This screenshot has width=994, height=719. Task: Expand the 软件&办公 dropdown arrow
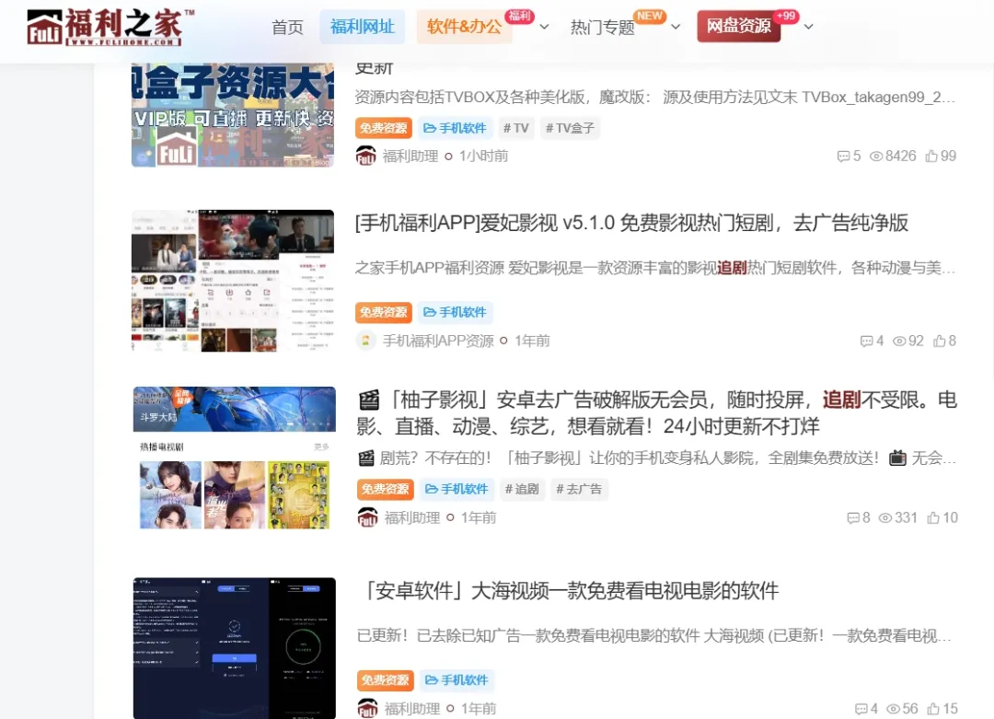(544, 27)
